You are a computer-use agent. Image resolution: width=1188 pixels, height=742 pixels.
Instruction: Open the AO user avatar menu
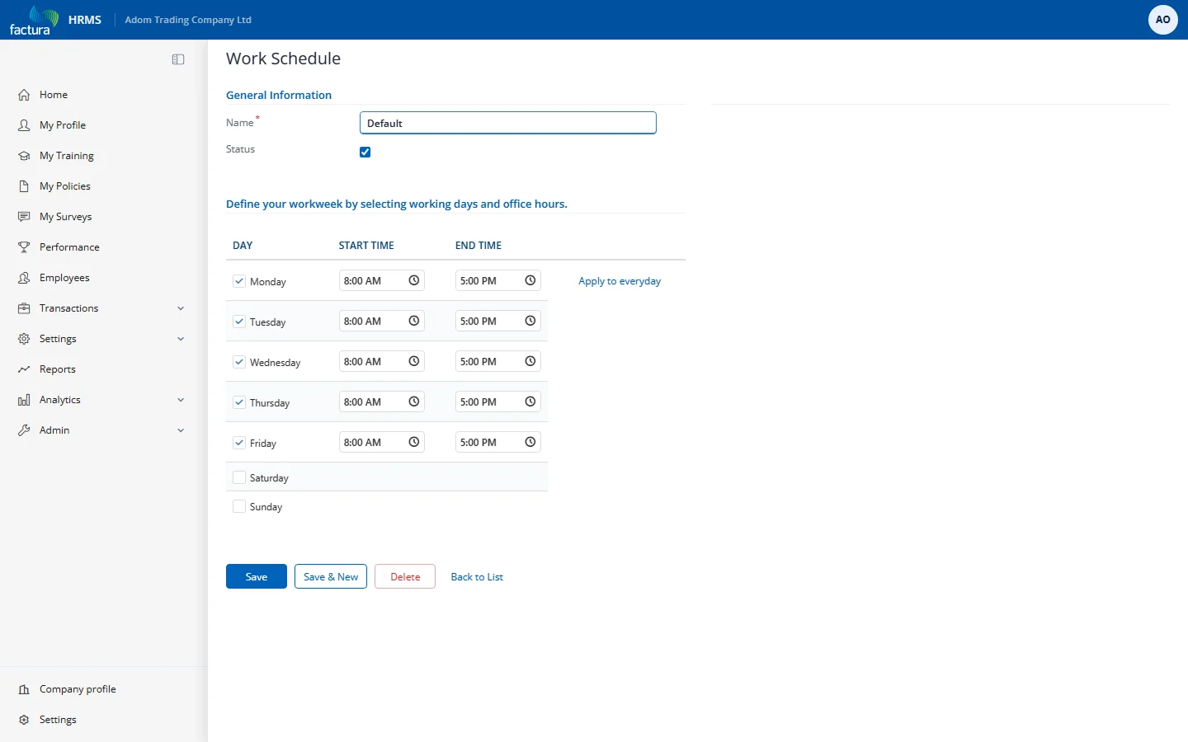[x=1163, y=20]
